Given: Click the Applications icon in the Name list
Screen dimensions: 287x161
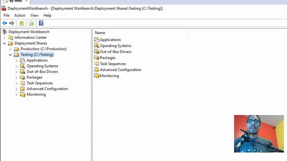Looking at the screenshot, I should pyautogui.click(x=97, y=40).
